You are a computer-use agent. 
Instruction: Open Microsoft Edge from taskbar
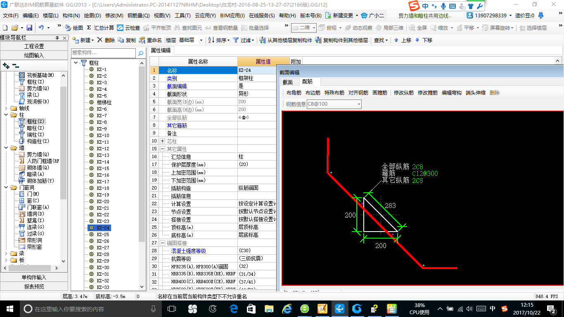click(x=234, y=308)
